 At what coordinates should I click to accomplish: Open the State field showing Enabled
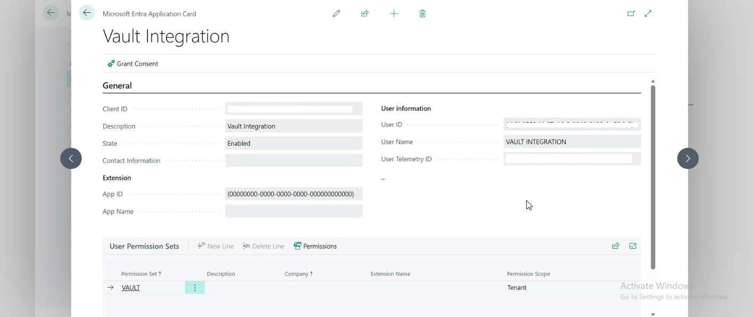[294, 143]
